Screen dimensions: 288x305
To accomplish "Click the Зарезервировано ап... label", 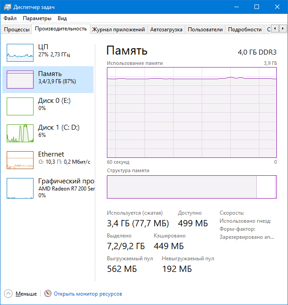I will [x=247, y=237].
